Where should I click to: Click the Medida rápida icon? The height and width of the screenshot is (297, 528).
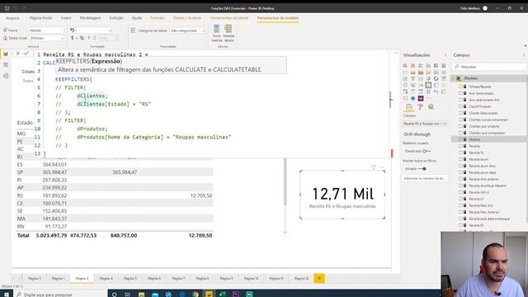tap(229, 33)
